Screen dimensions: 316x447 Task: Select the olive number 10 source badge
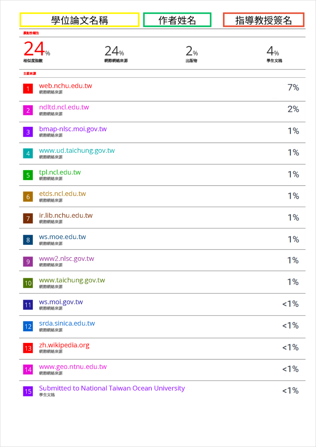[28, 283]
